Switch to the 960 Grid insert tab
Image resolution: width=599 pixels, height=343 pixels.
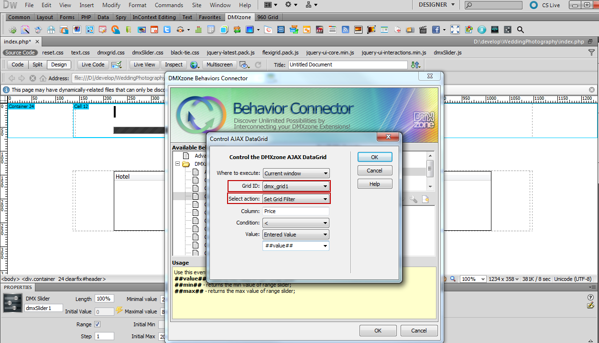tap(268, 17)
